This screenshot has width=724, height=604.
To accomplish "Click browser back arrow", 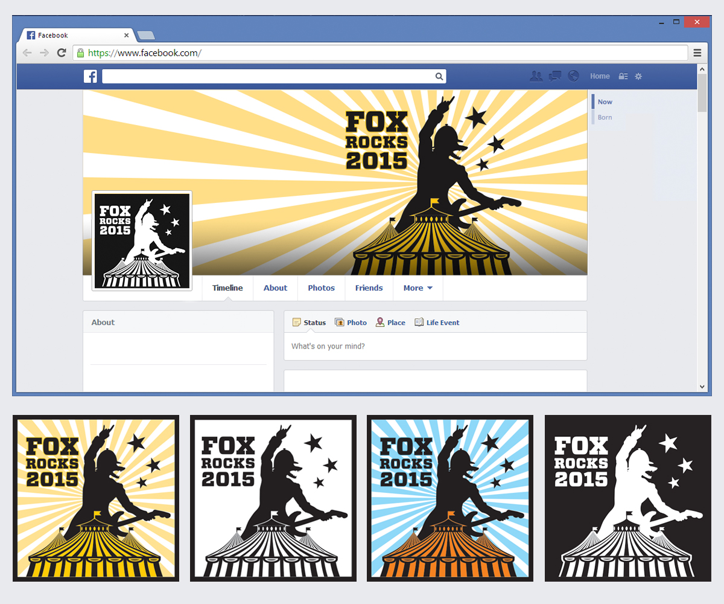I will tap(27, 53).
